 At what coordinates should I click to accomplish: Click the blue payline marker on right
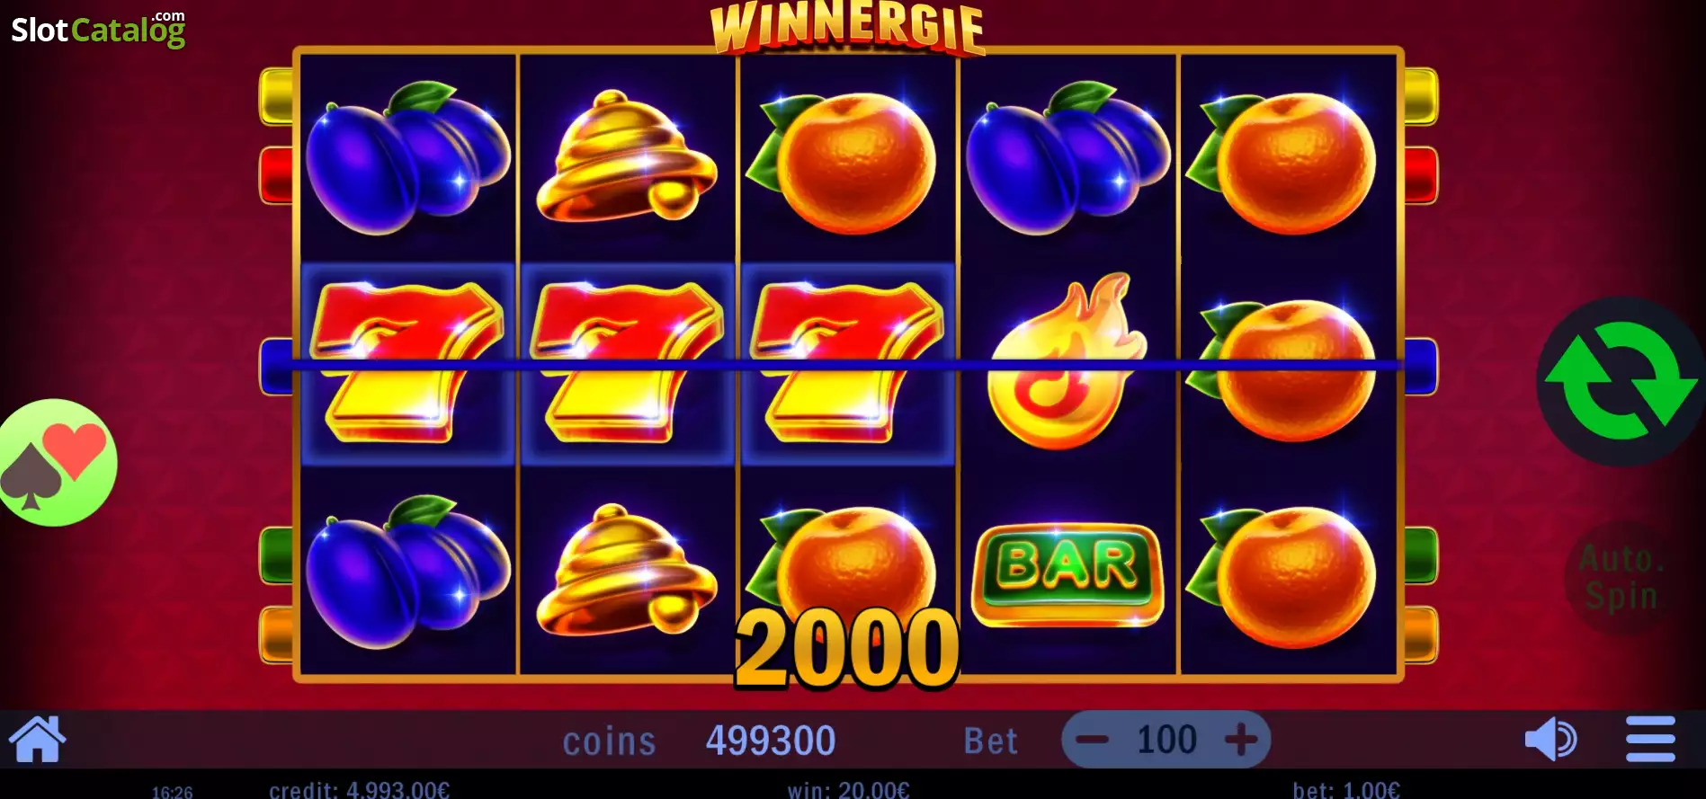[x=1421, y=366]
